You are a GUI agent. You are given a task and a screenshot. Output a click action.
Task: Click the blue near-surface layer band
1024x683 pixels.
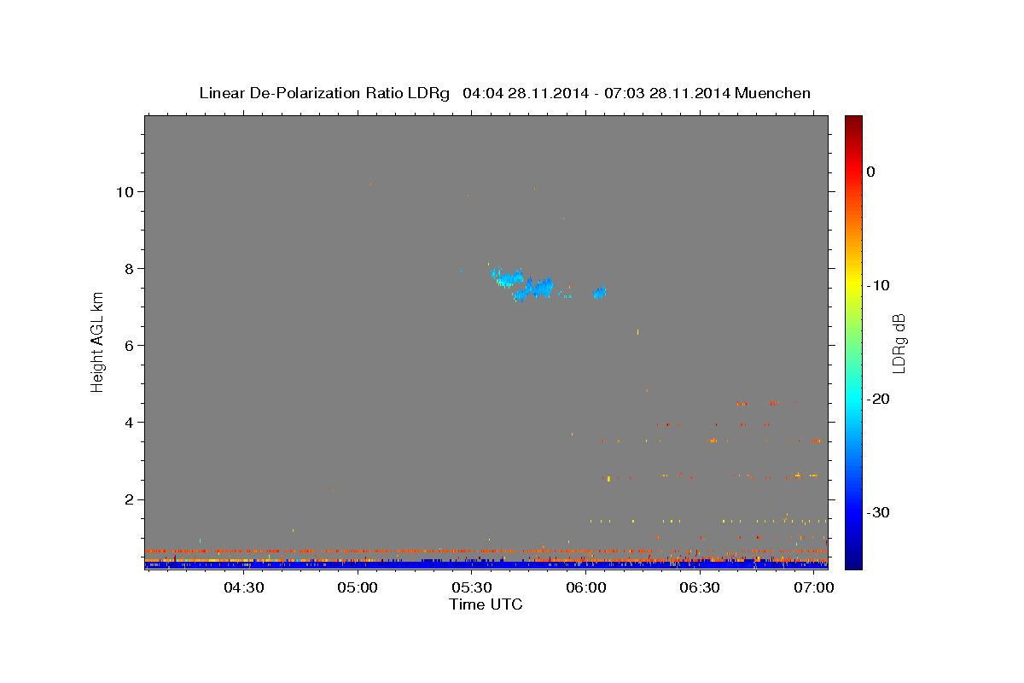click(486, 564)
